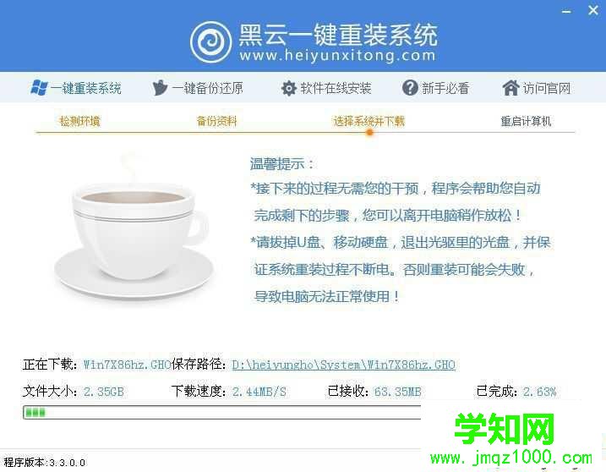Open the save path D:\heiyungho link

tap(344, 365)
